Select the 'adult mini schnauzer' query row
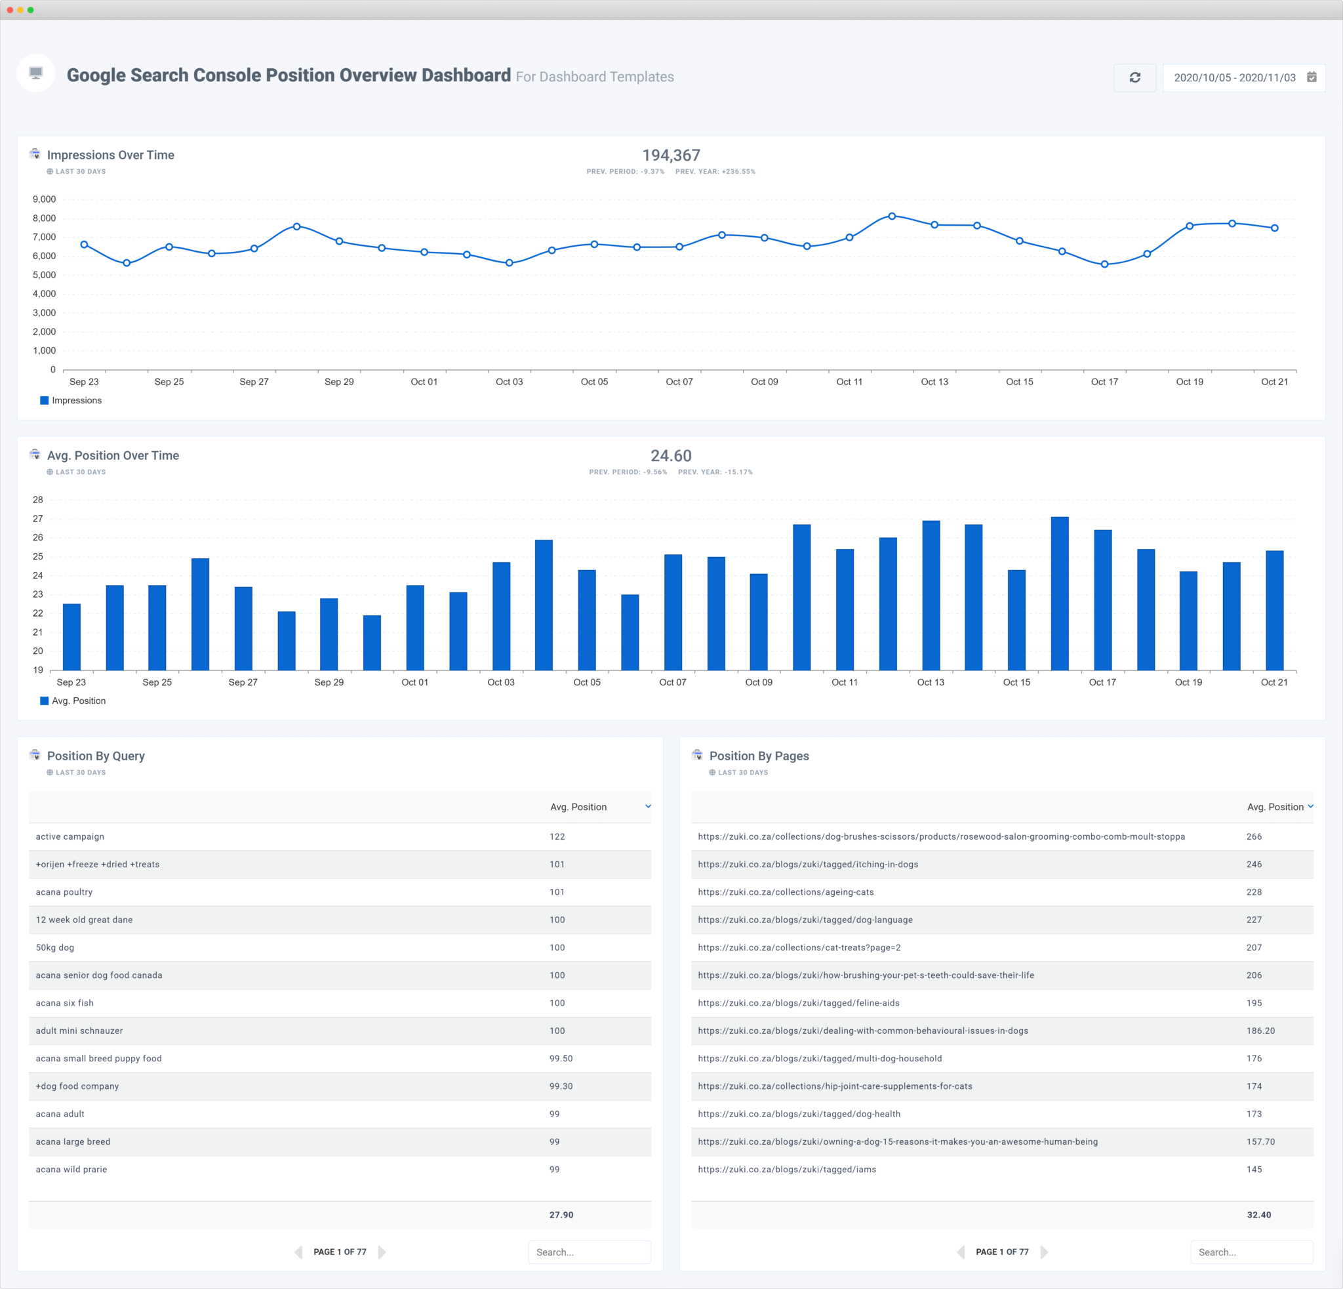Image resolution: width=1343 pixels, height=1289 pixels. (x=340, y=1031)
